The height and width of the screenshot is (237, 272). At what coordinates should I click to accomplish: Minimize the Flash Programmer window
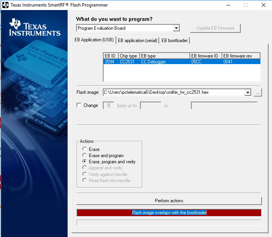228,5
